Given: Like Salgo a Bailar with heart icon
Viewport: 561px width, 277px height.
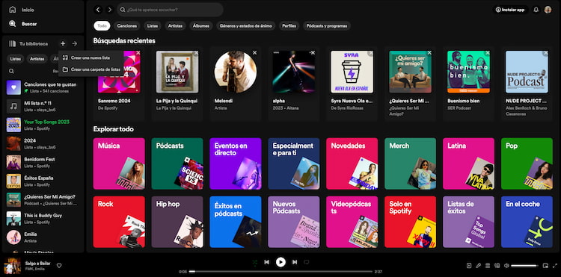Looking at the screenshot, I should tap(59, 265).
